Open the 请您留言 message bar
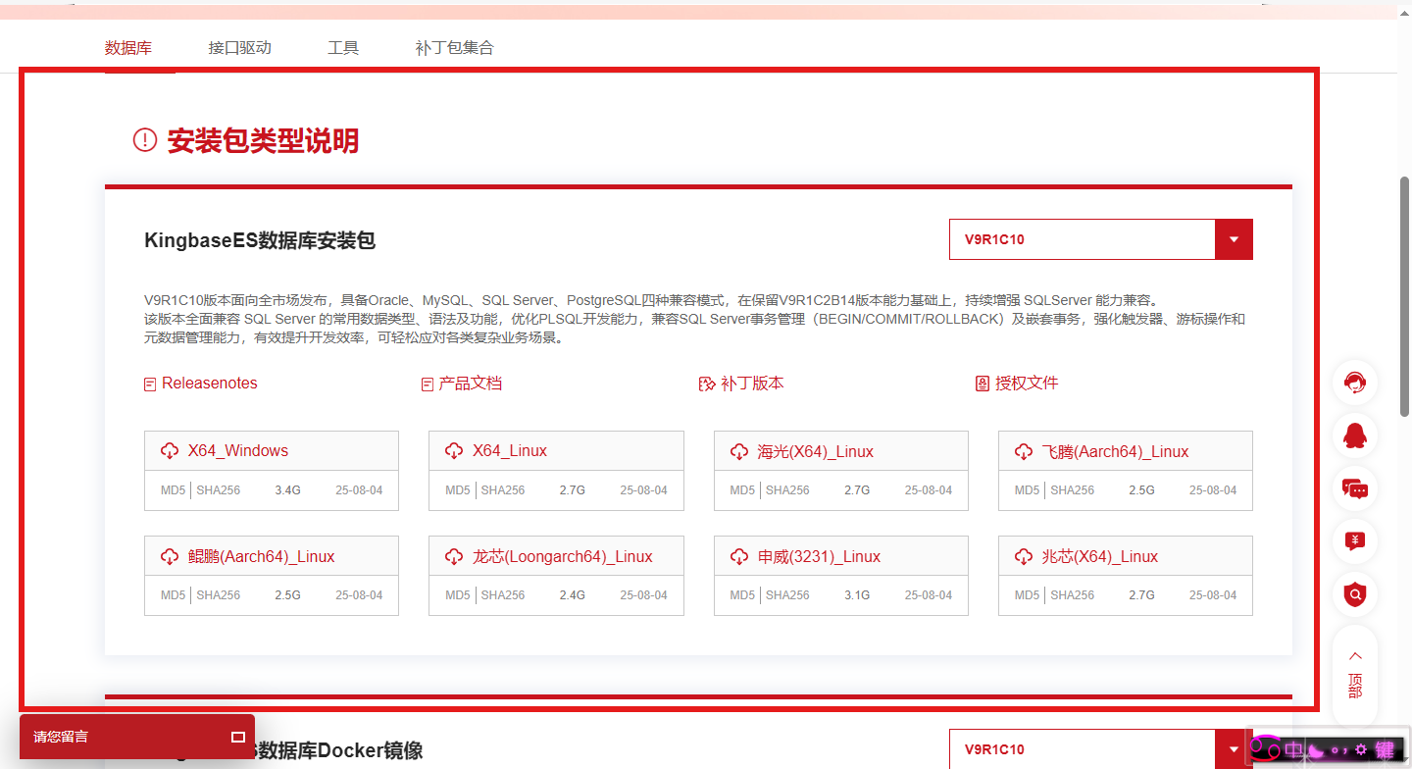 (x=137, y=737)
